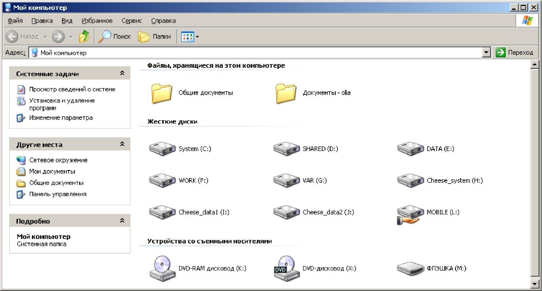Select DVD-RAM drive (K:) icon
This screenshot has height=291, width=542.
pos(163,268)
